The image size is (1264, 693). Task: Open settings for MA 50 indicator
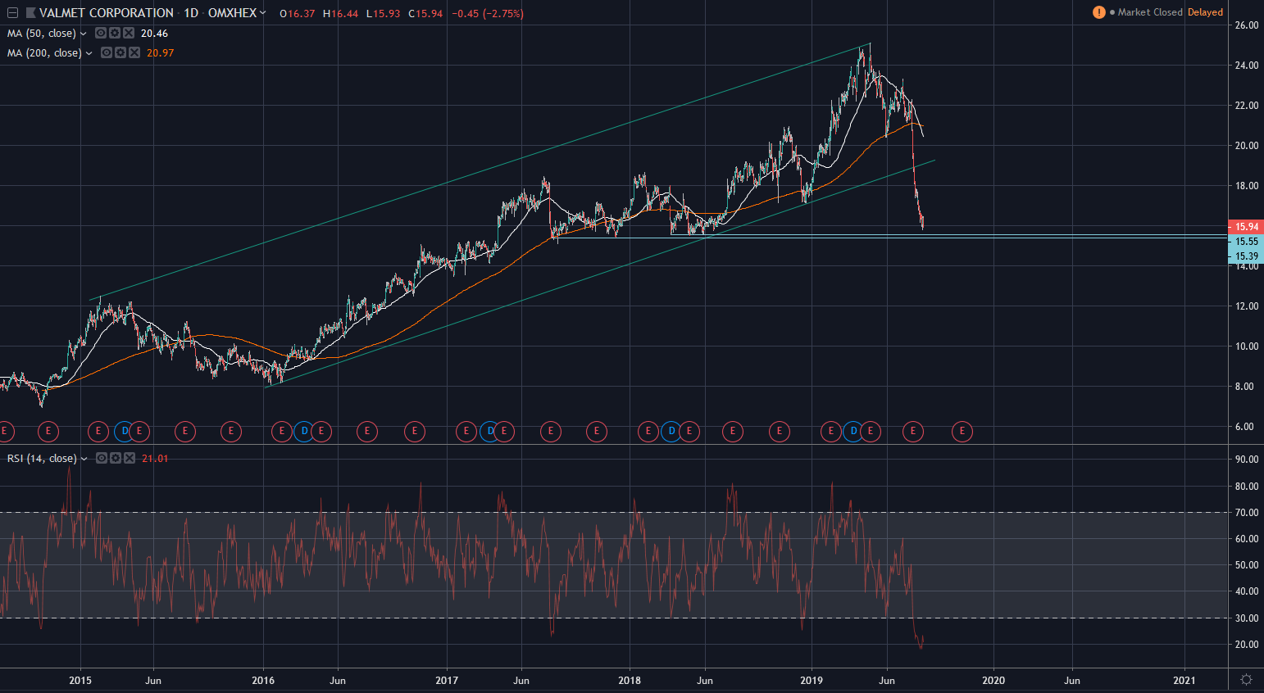click(115, 34)
